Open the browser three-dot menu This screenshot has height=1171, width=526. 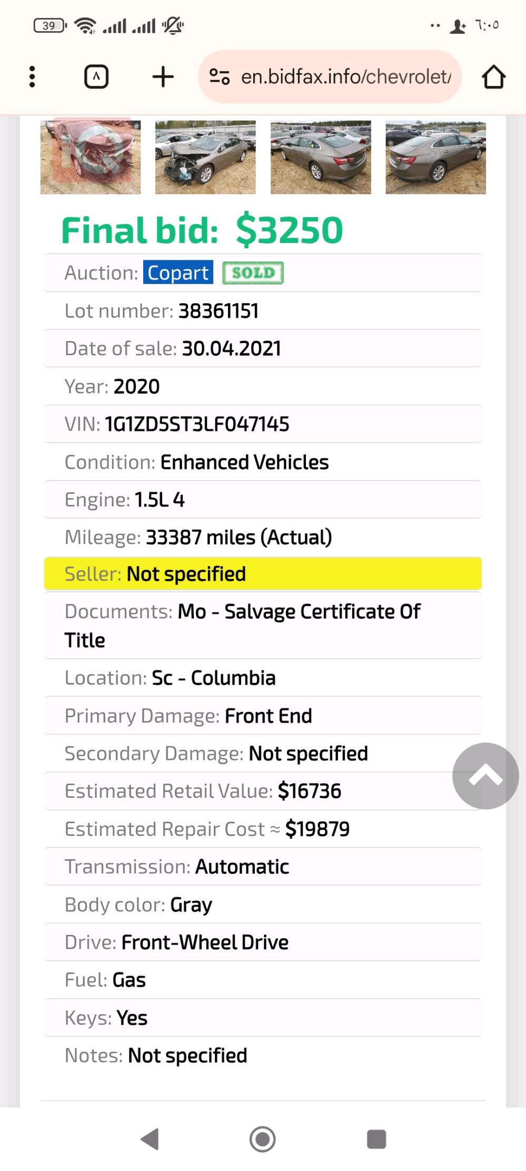(32, 77)
